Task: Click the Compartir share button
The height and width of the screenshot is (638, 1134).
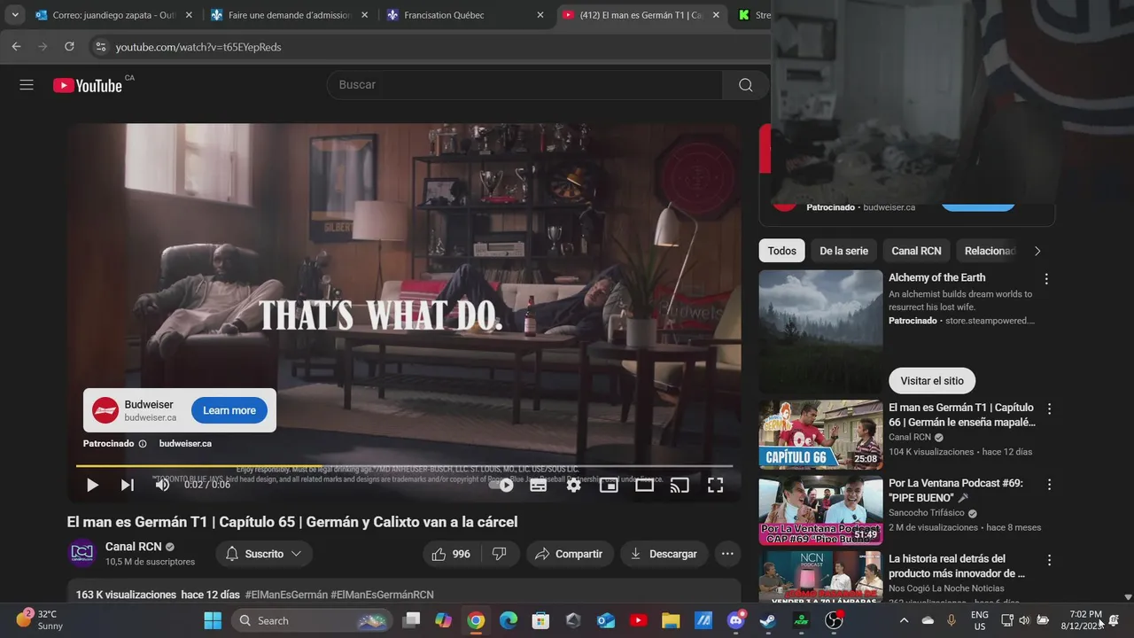Action: (x=570, y=554)
